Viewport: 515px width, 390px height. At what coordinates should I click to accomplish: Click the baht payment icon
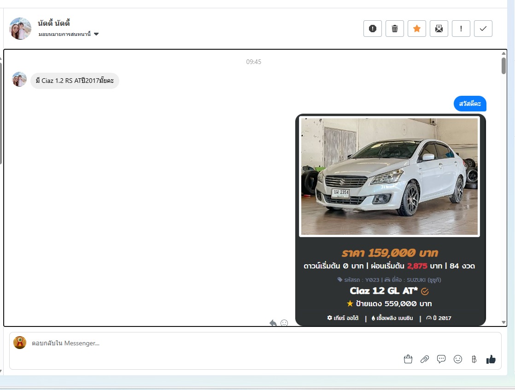(x=474, y=359)
